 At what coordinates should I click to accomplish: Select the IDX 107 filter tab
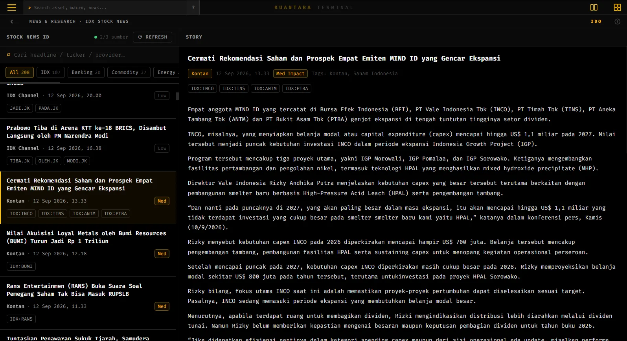tap(51, 72)
